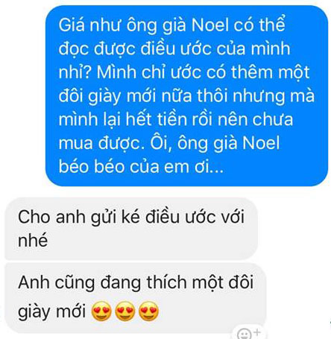Open the add emoji reaction button
This screenshot has height=339, width=331.
[x=248, y=332]
